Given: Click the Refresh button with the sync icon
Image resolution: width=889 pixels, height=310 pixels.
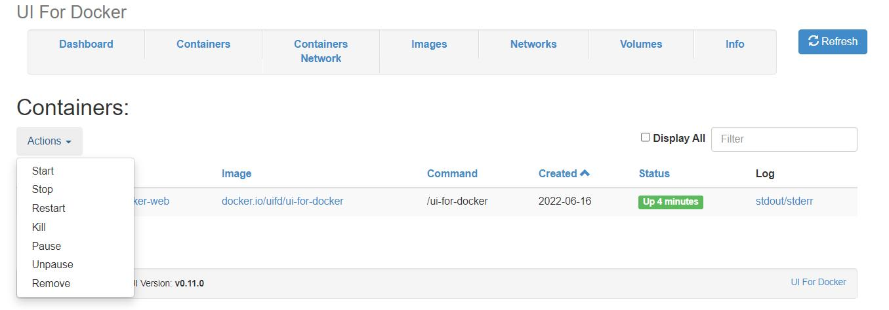Looking at the screenshot, I should tap(833, 42).
